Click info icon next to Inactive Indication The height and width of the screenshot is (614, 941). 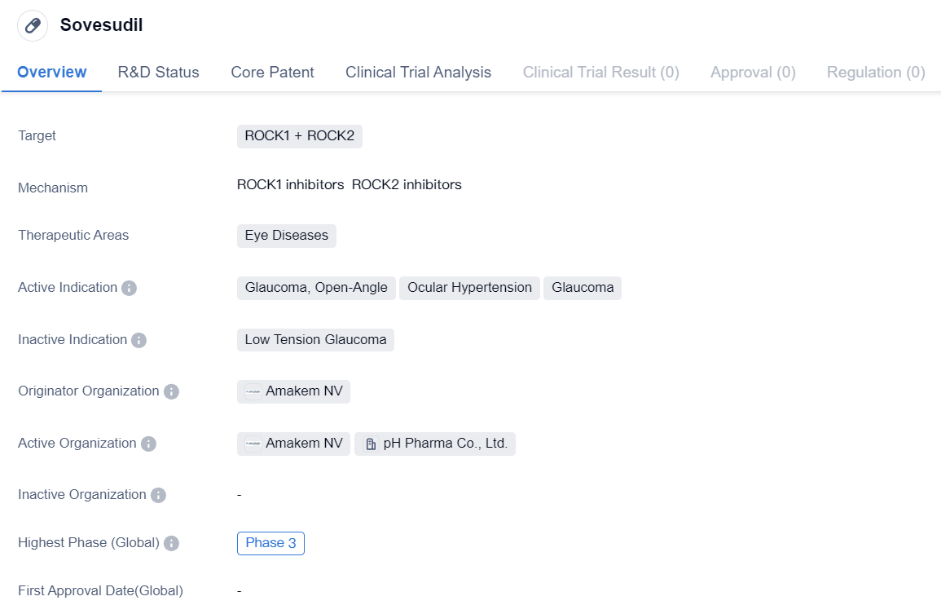click(x=139, y=340)
